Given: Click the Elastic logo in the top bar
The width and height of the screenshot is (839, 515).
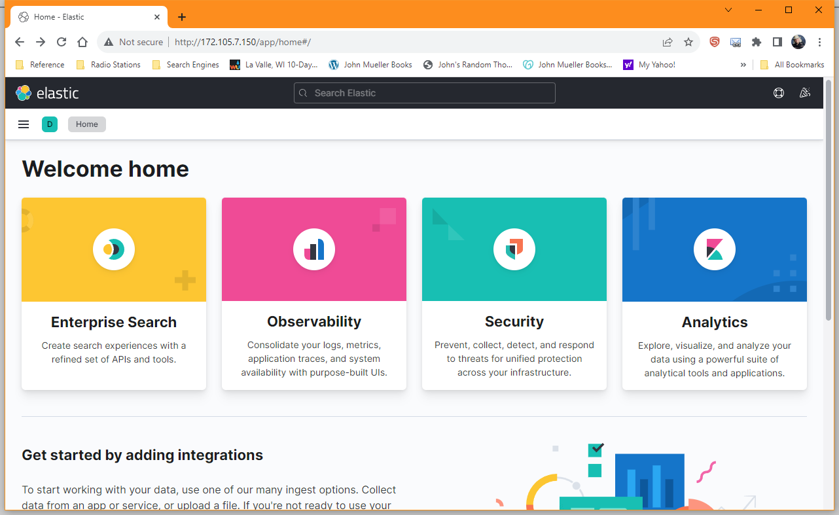Looking at the screenshot, I should coord(46,93).
